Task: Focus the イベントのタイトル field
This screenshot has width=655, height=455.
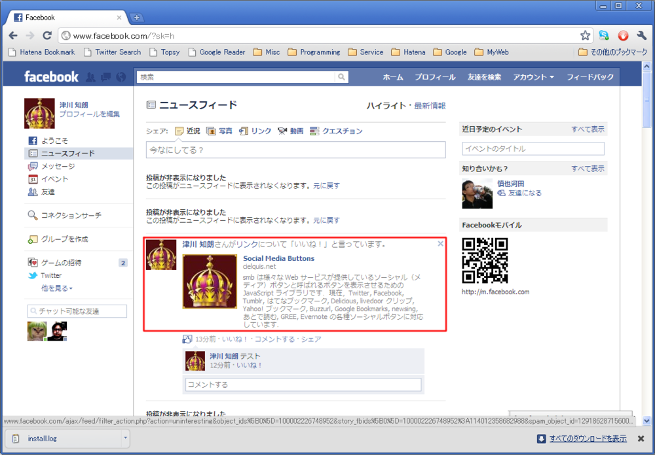Action: pyautogui.click(x=533, y=148)
